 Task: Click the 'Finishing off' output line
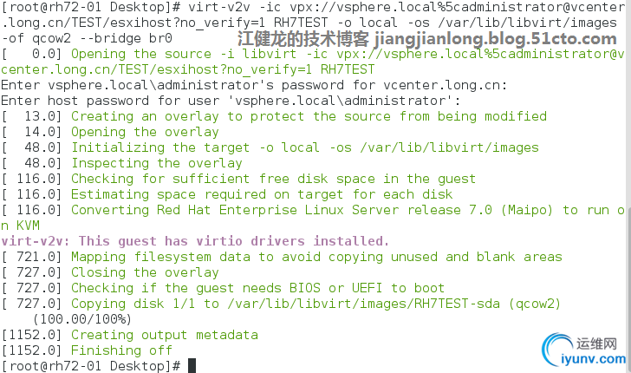(x=121, y=350)
